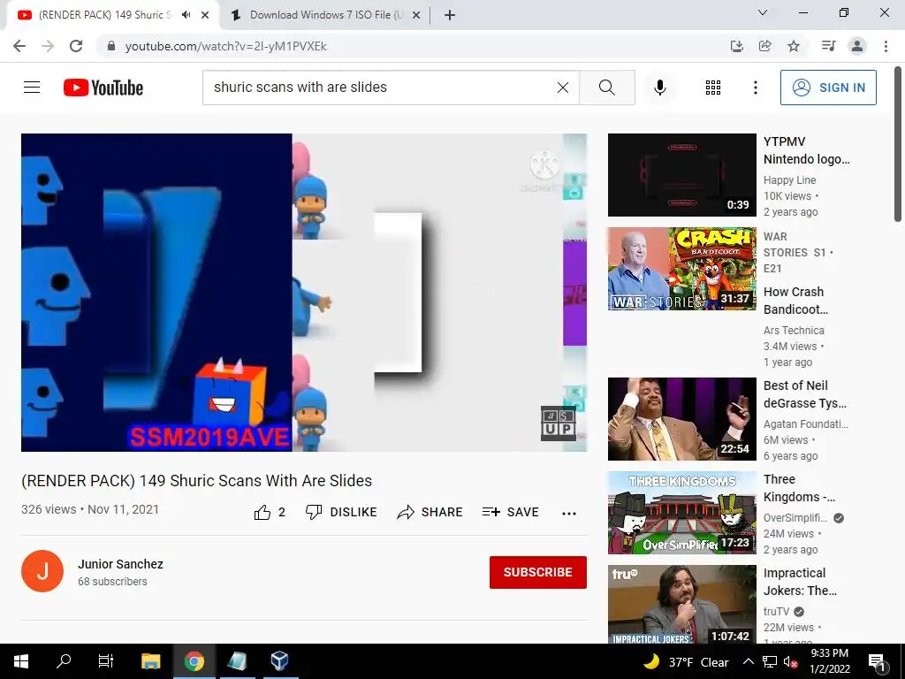
Task: Open Impractical Jokers video thumbnail
Action: 681,604
